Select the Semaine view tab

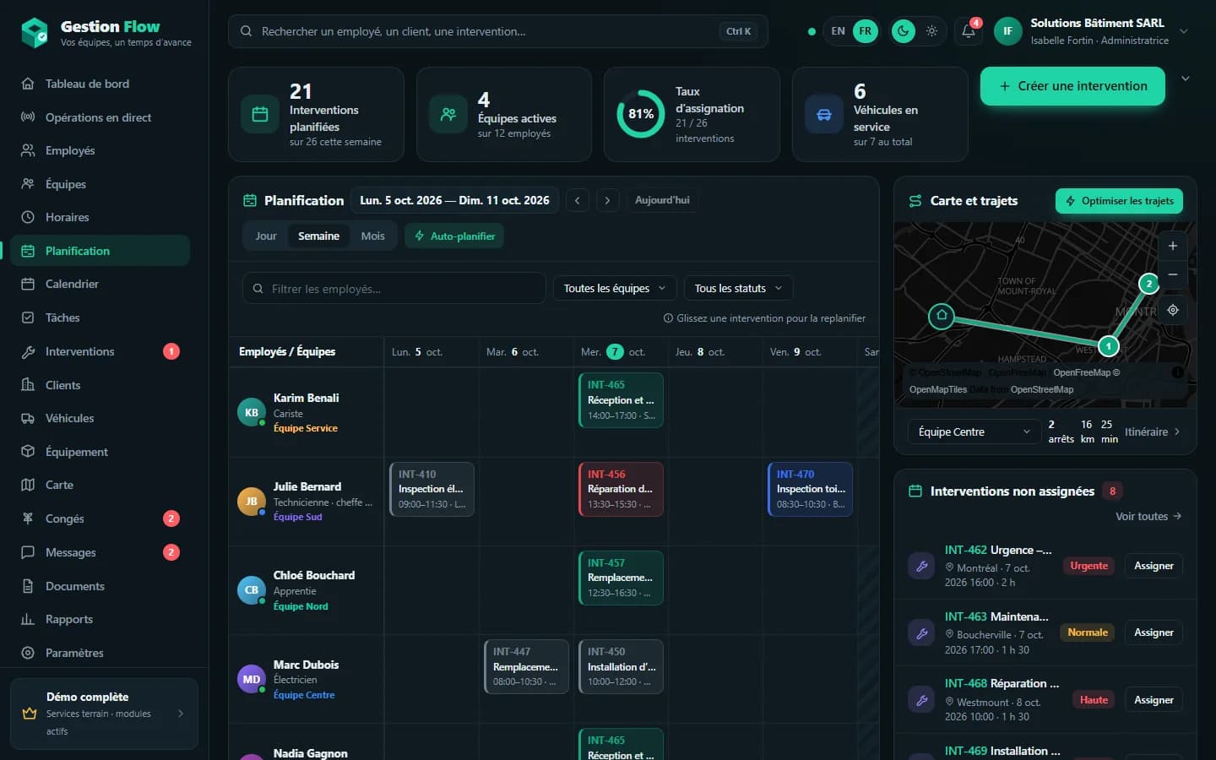click(318, 236)
